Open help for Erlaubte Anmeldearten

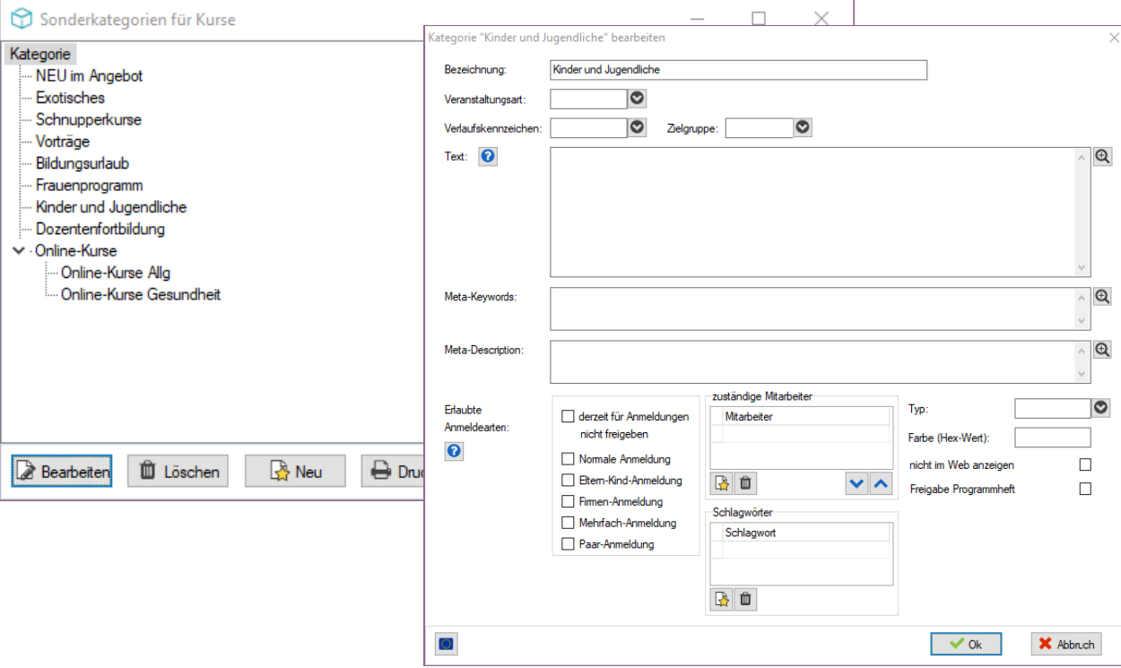(454, 451)
